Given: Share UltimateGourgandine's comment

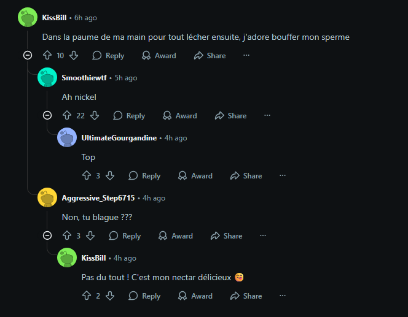Looking at the screenshot, I should coord(246,176).
